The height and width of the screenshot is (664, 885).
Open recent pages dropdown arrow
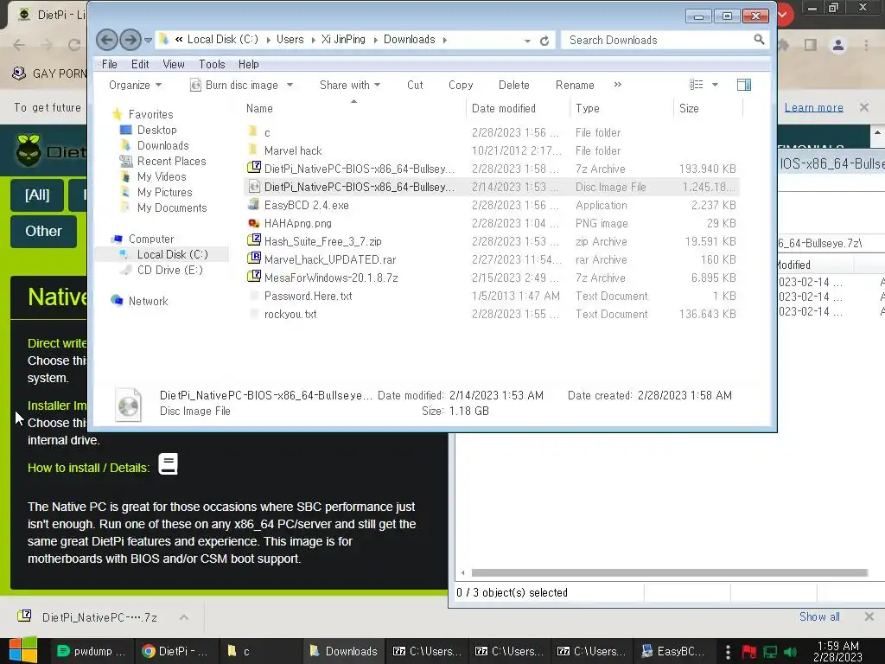click(x=148, y=40)
